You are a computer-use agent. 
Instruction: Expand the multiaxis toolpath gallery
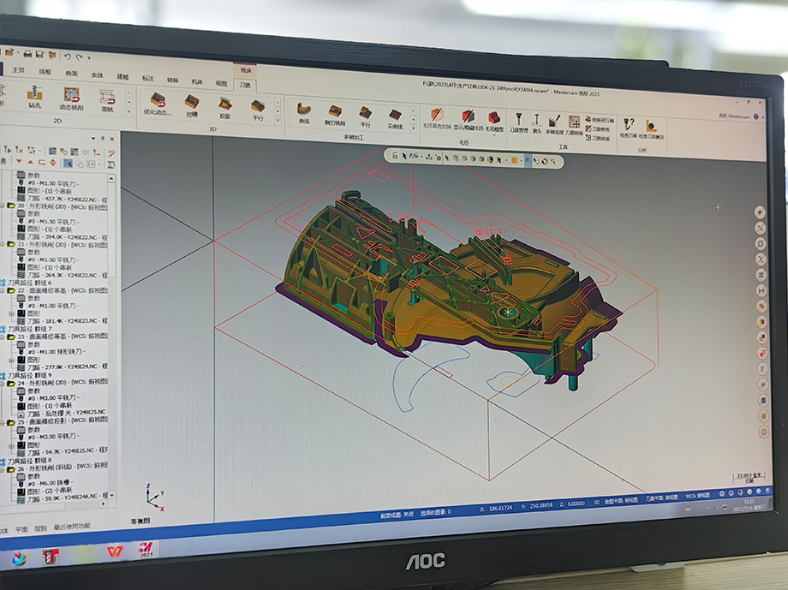(x=414, y=128)
